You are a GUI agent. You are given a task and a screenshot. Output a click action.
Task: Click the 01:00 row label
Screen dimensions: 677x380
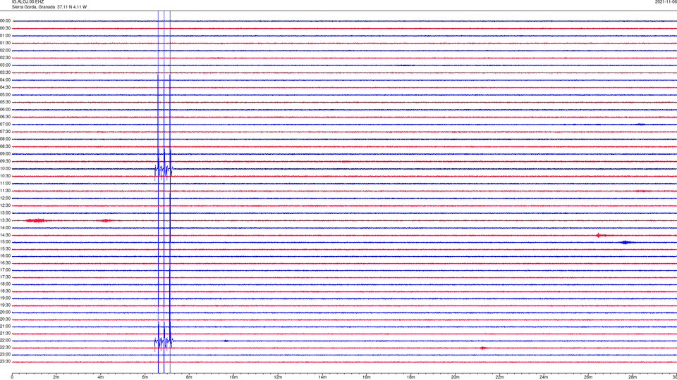(x=5, y=36)
